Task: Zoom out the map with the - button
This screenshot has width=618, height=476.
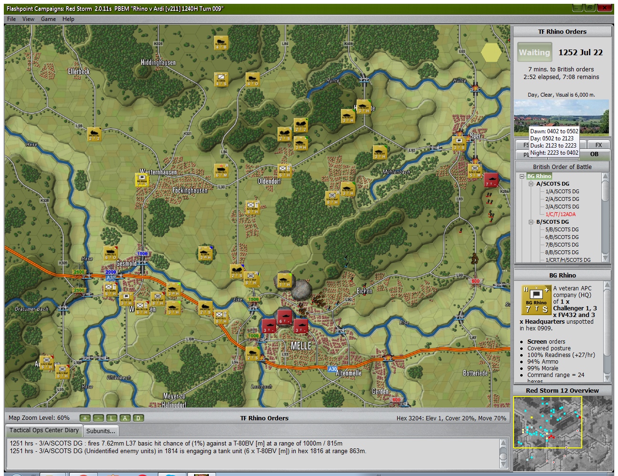Action: point(98,418)
